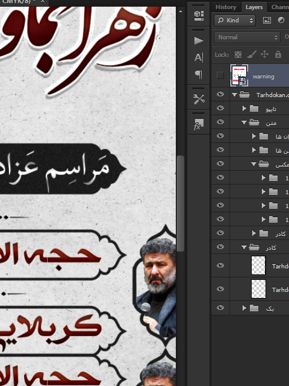
Task: Collapse the Tarhdokan group folder
Action: point(234,94)
